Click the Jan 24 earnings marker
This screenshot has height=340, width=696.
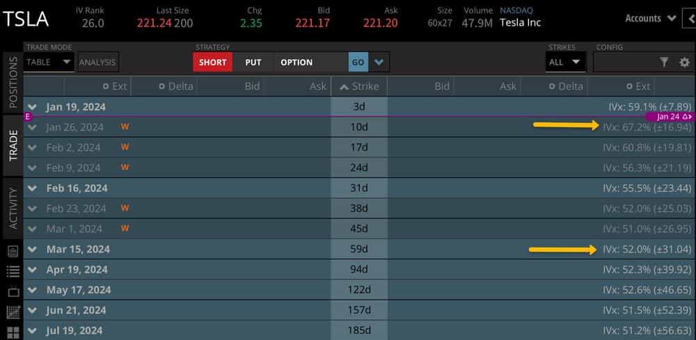click(670, 117)
